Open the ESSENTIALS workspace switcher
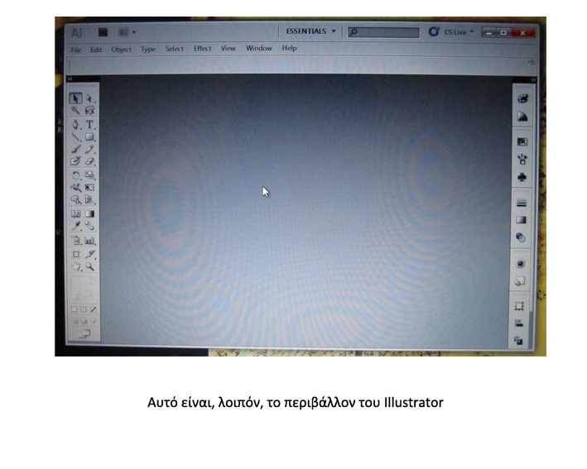587x469 pixels. pyautogui.click(x=310, y=31)
